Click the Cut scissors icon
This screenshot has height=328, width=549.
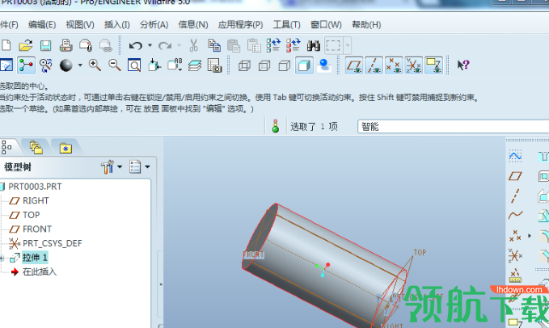pyautogui.click(x=193, y=45)
